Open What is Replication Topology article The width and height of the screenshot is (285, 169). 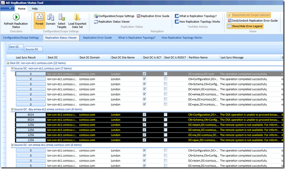(x=196, y=16)
